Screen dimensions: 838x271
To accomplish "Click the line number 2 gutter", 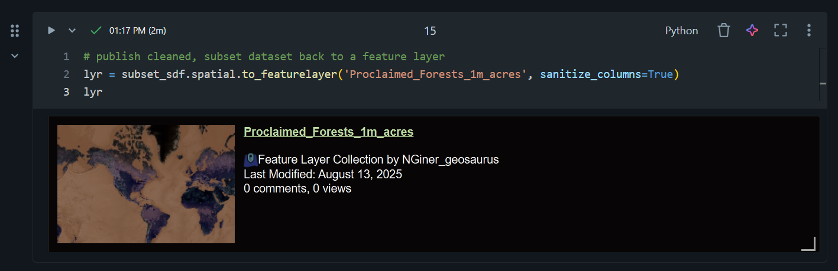I will point(66,74).
